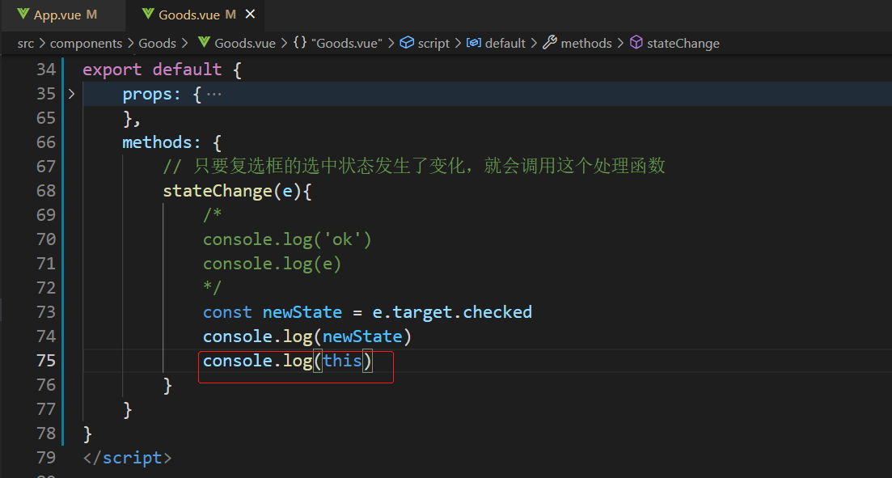
Task: Click the script cube icon in breadcrumbs
Action: coord(407,43)
